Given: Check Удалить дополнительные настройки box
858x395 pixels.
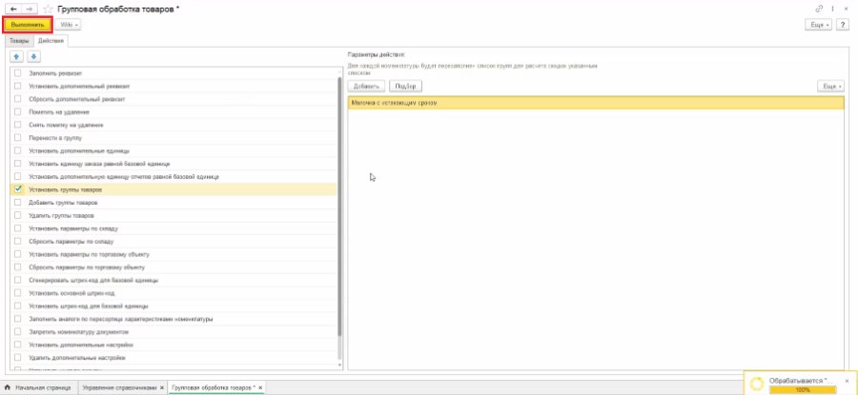Looking at the screenshot, I should coord(19,357).
